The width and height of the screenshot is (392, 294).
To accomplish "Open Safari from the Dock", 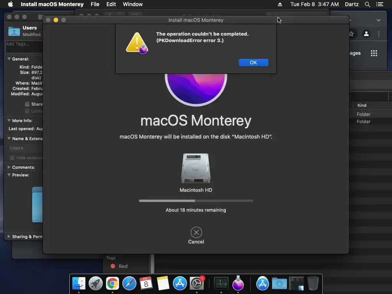I will (129, 283).
